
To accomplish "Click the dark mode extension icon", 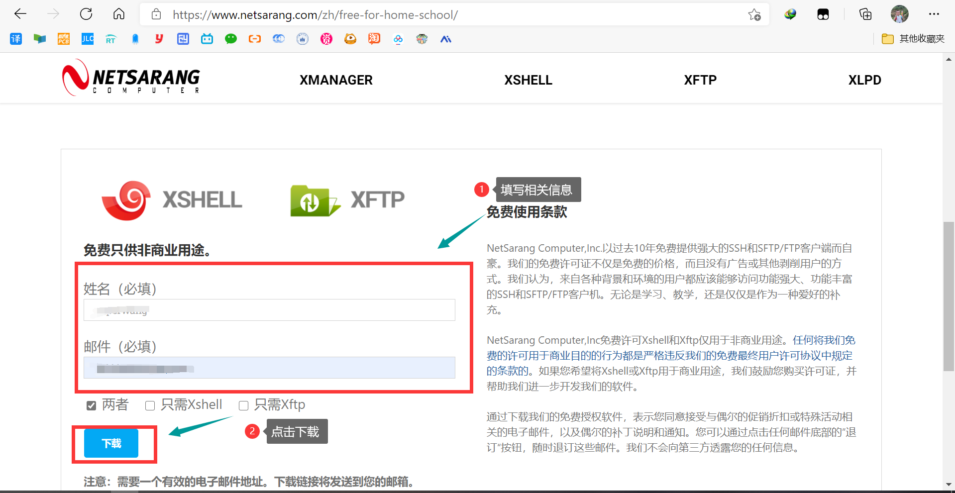I will coord(822,14).
